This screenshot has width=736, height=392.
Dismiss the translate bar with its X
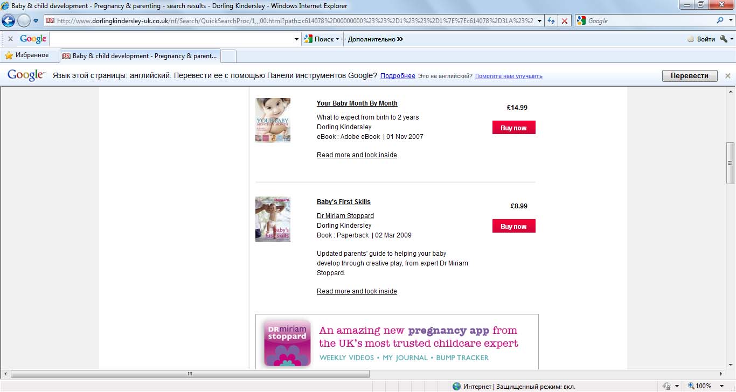point(728,76)
